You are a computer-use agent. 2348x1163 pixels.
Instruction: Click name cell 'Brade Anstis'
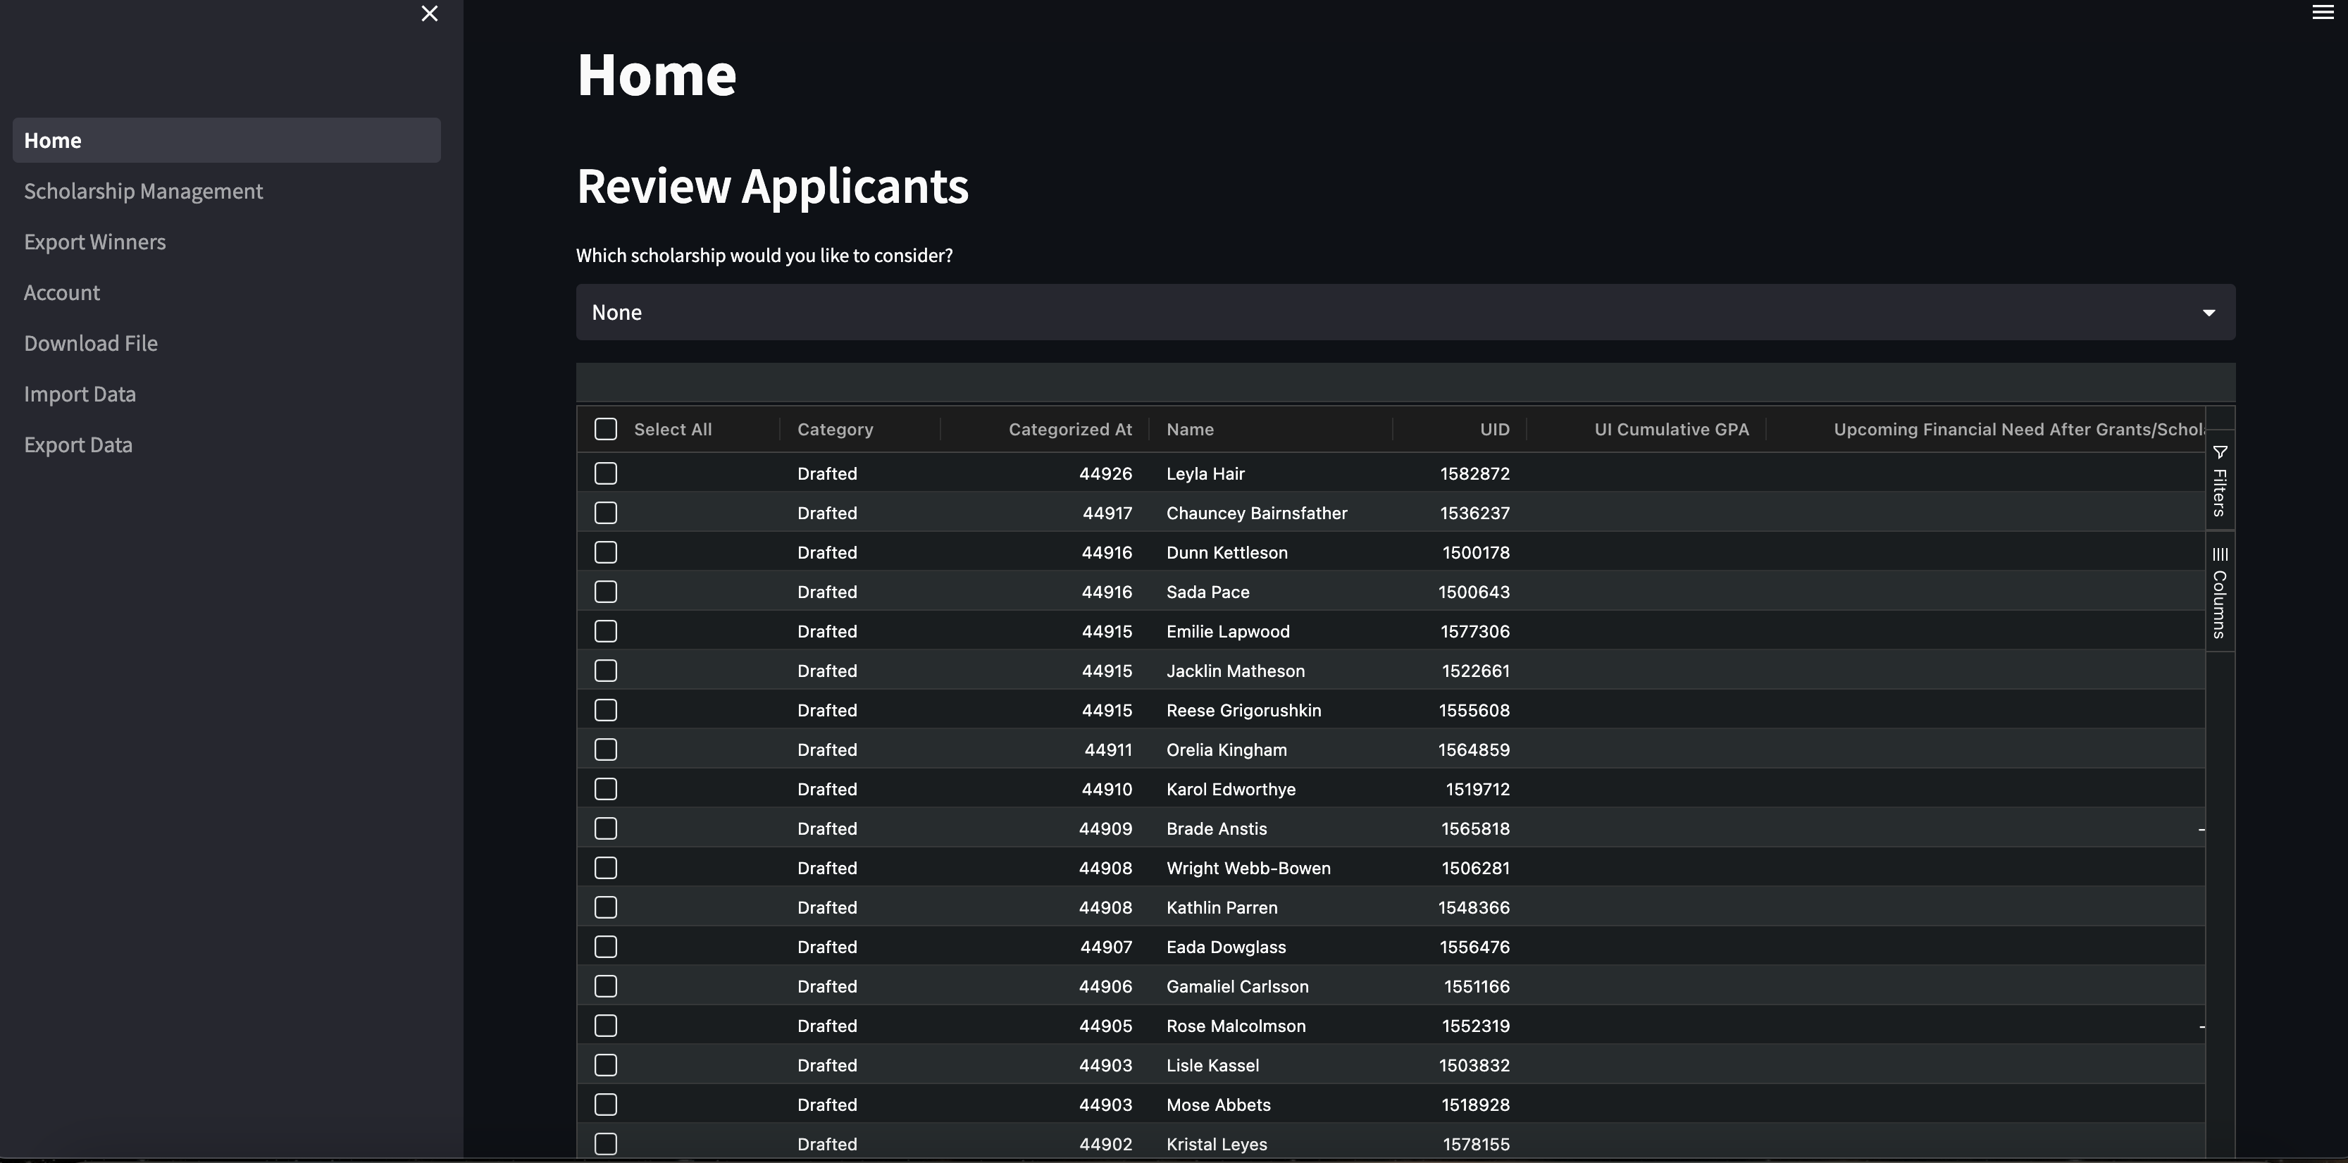pyautogui.click(x=1217, y=828)
